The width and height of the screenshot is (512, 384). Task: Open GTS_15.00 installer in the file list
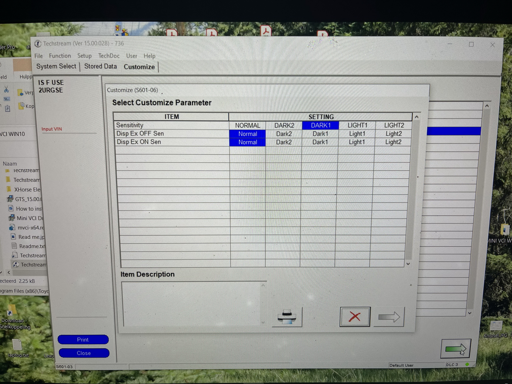(27, 199)
